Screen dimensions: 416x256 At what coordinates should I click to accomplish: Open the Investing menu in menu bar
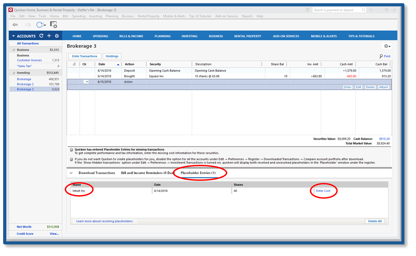click(95, 16)
